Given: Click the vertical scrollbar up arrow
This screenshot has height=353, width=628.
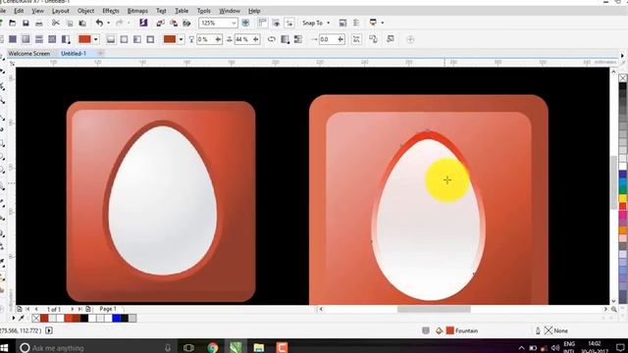Looking at the screenshot, I should [x=613, y=72].
